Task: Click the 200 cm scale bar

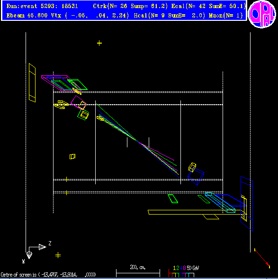Action: click(x=138, y=271)
